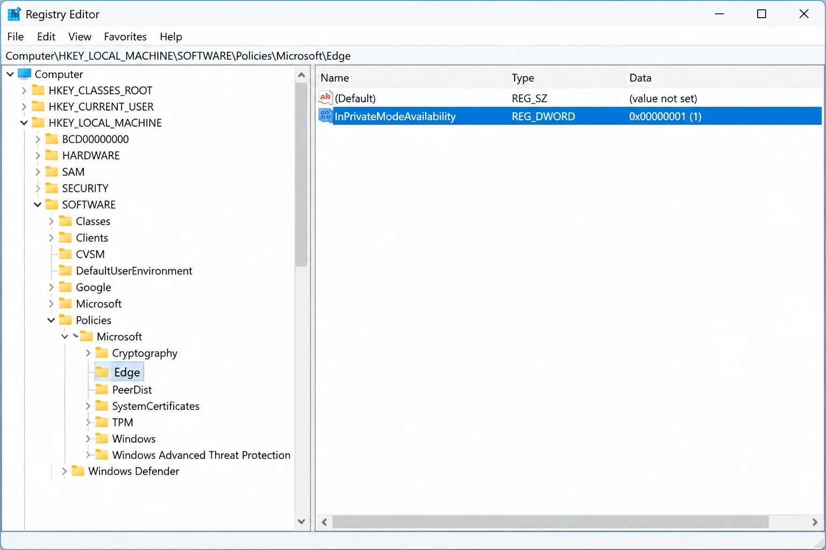Click the HKEY_LOCAL_MACHINE folder icon
Viewport: 826px width, 550px height.
coord(38,122)
